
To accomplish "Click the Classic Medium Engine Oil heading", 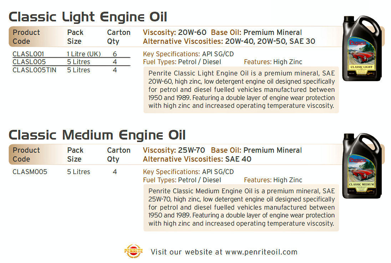I will (97, 135).
